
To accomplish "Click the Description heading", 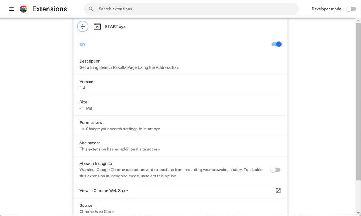I will pos(90,61).
